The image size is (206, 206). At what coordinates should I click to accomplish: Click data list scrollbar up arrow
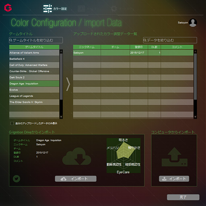tap(195, 51)
